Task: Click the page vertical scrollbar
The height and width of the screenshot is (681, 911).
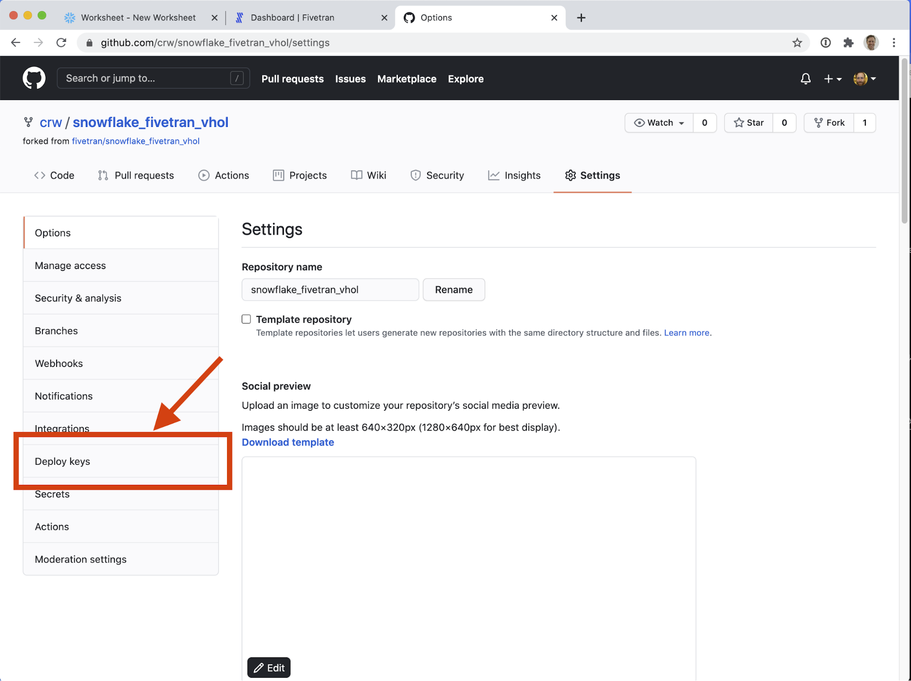Action: click(904, 141)
